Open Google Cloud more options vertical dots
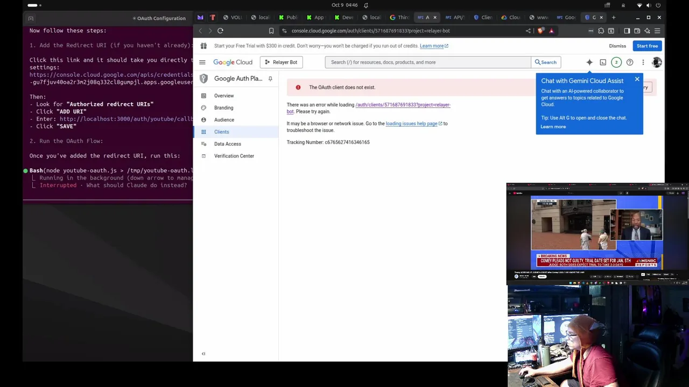This screenshot has height=387, width=689. click(x=643, y=62)
